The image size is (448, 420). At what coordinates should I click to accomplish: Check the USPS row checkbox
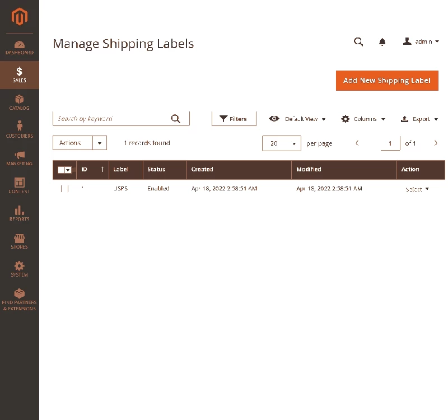[x=64, y=189]
